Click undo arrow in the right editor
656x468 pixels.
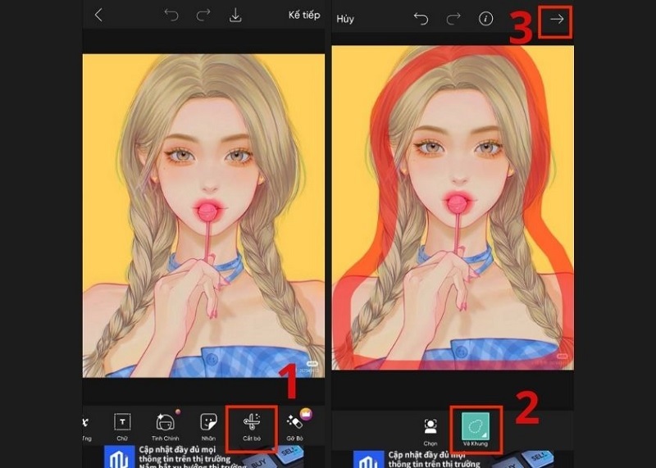click(421, 19)
